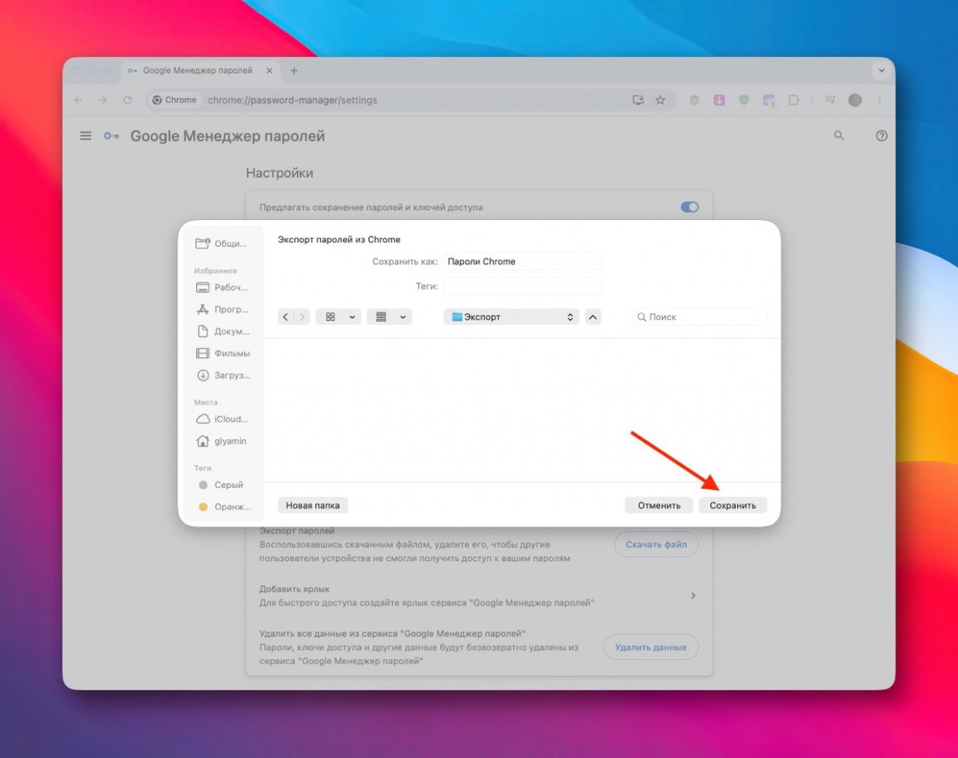Click the grouping options grid icon
The image size is (958, 758).
381,317
